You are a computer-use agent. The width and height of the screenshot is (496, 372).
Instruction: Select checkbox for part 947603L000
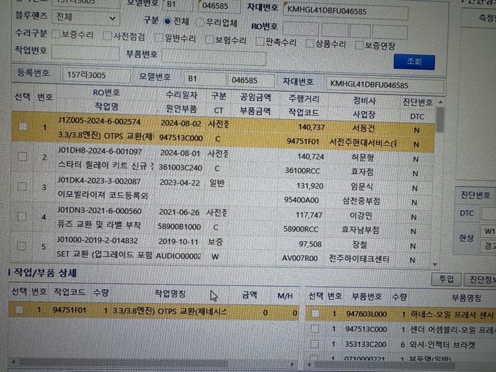pos(315,313)
